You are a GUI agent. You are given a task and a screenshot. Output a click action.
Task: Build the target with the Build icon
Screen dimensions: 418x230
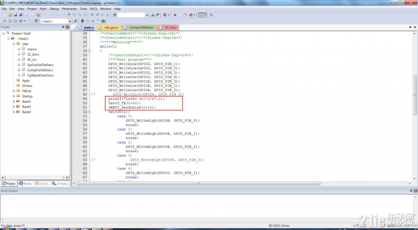pos(10,21)
